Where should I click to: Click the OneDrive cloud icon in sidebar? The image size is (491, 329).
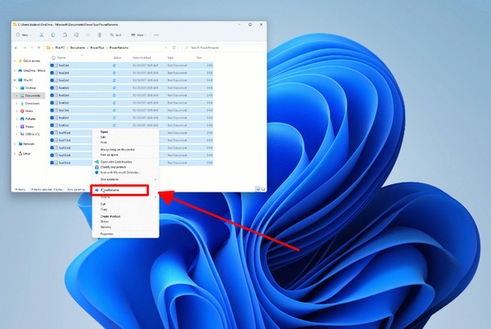pyautogui.click(x=20, y=70)
